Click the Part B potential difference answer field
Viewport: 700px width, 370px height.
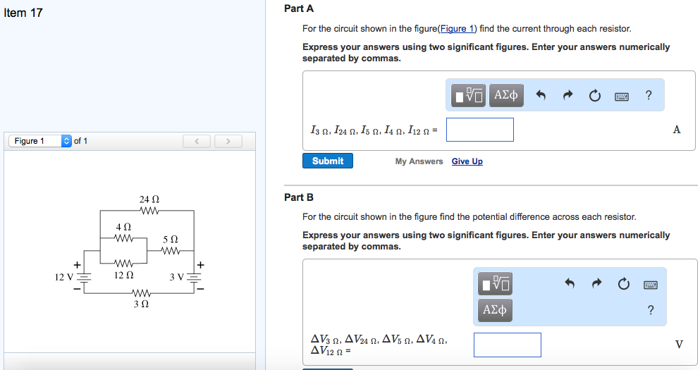click(x=507, y=345)
